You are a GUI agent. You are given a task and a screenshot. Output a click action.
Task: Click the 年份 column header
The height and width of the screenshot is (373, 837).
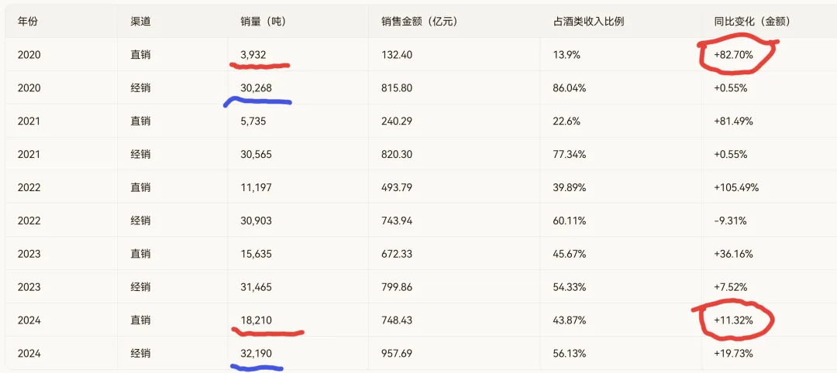[x=28, y=22]
